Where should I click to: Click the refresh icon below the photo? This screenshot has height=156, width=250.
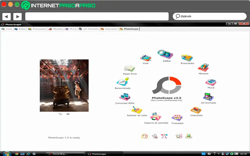(60, 114)
